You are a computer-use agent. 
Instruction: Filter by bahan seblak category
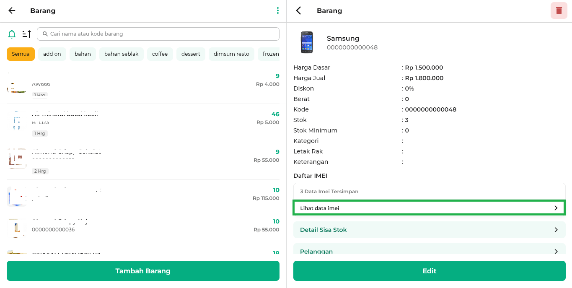(122, 54)
